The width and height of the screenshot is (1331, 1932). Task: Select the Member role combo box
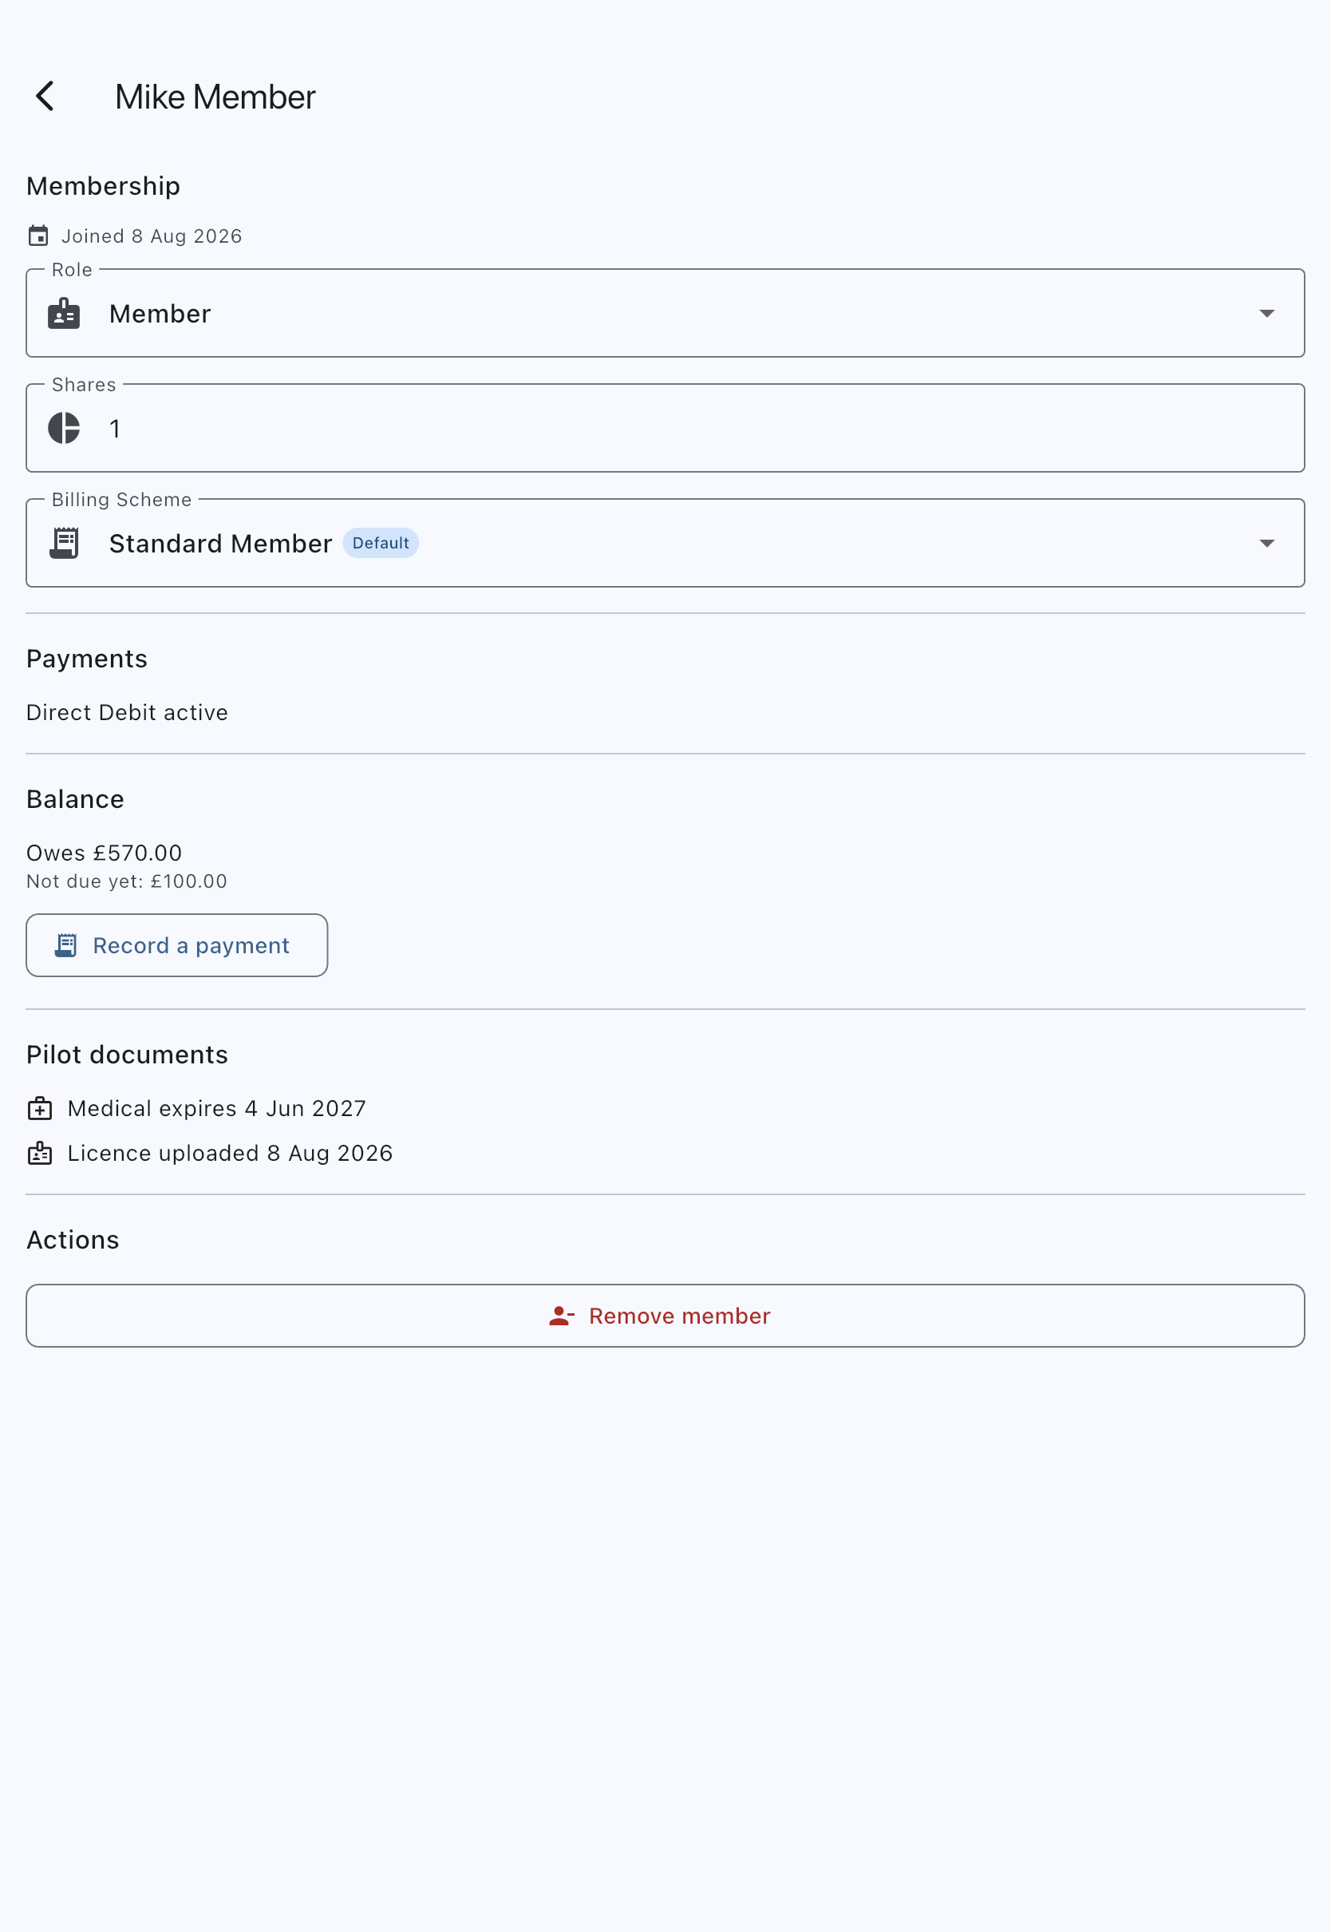pos(665,313)
